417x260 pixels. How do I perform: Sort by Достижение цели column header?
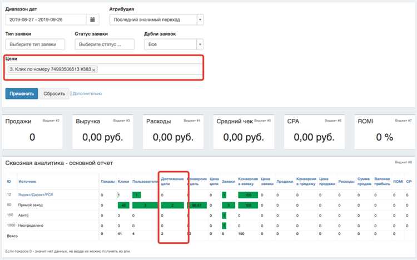[x=172, y=181]
